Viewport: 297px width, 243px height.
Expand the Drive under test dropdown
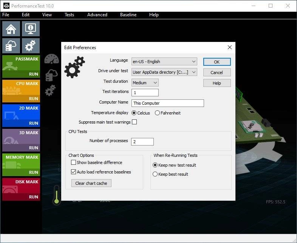click(164, 72)
